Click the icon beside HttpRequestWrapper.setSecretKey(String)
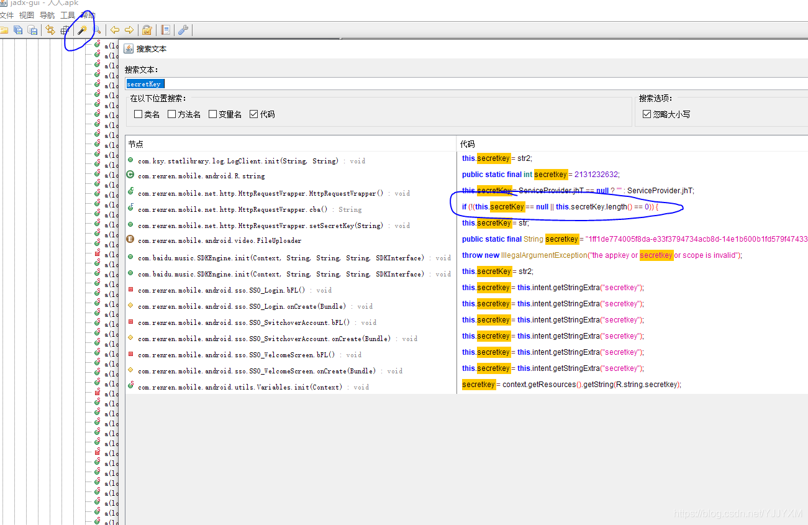The image size is (808, 525). point(130,225)
